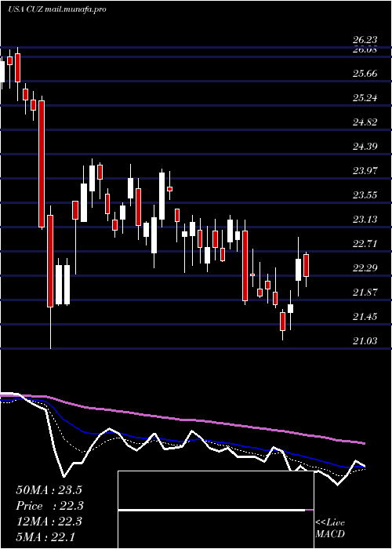Click the 'Price : 22.3' readout
Screen dimensions: 392x549
tap(49, 506)
